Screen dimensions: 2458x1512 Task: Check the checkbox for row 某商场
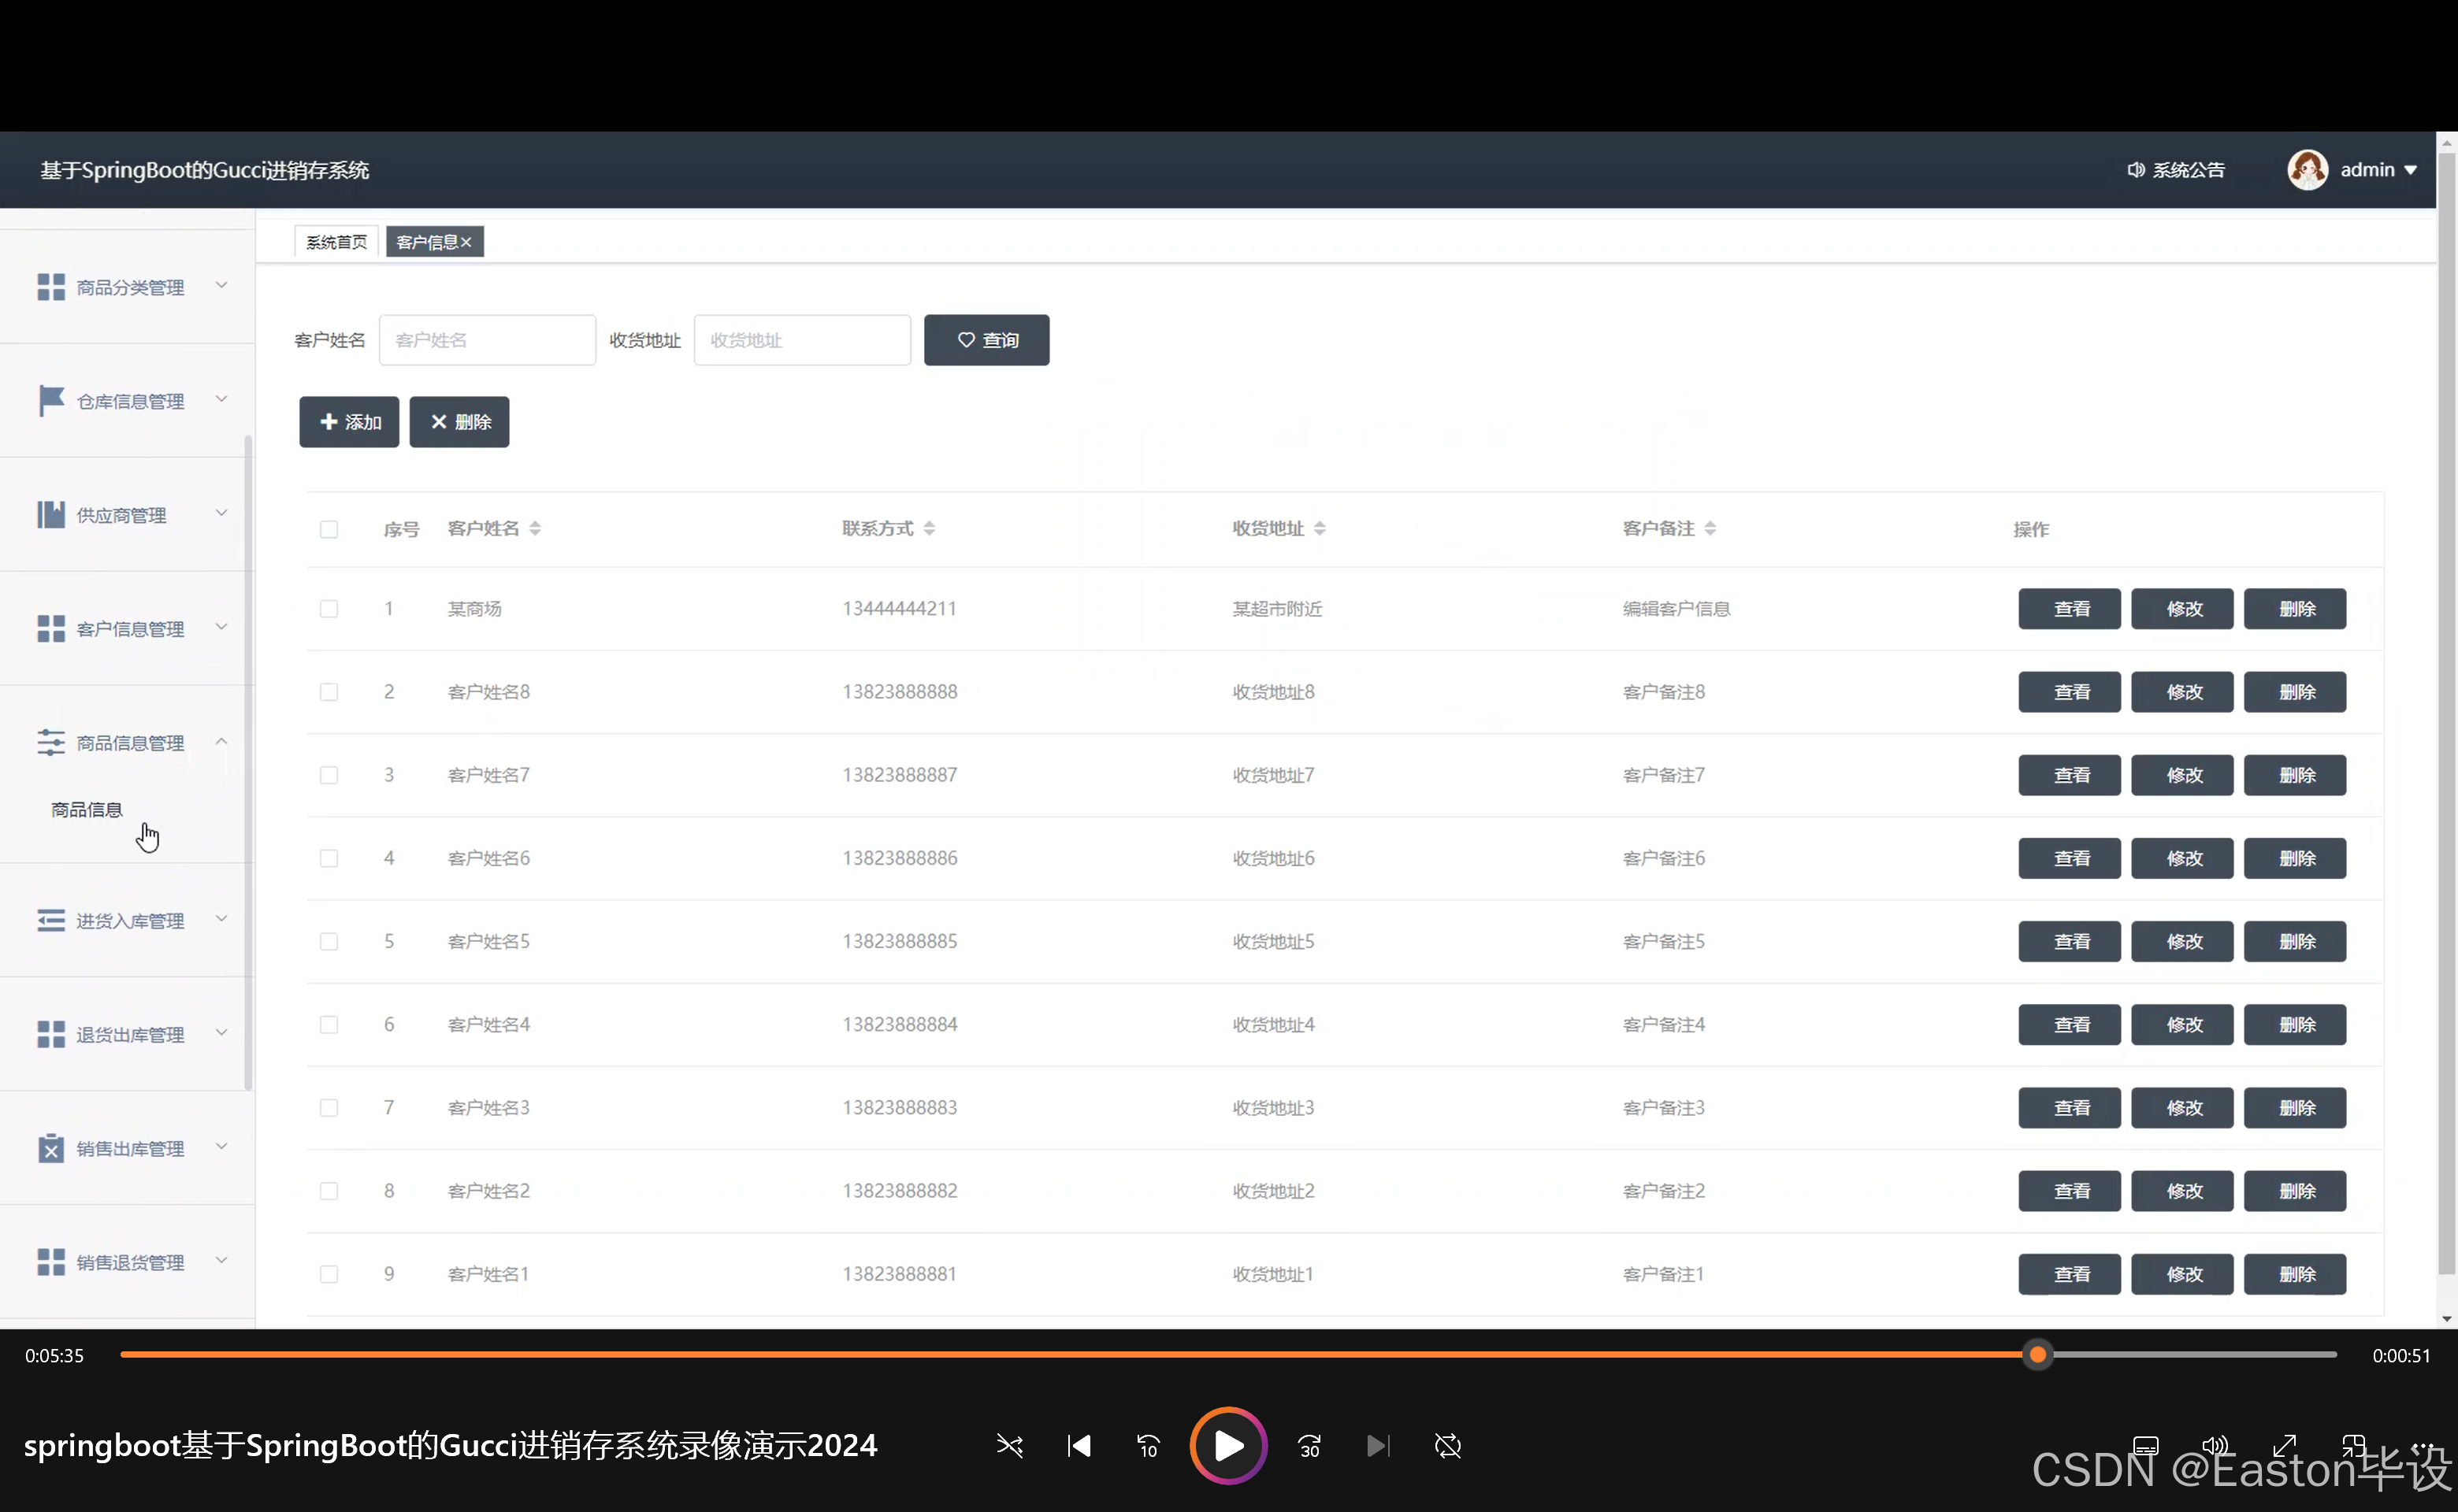[x=329, y=609]
